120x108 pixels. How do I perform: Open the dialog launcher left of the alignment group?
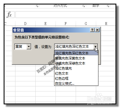pos(37,6)
